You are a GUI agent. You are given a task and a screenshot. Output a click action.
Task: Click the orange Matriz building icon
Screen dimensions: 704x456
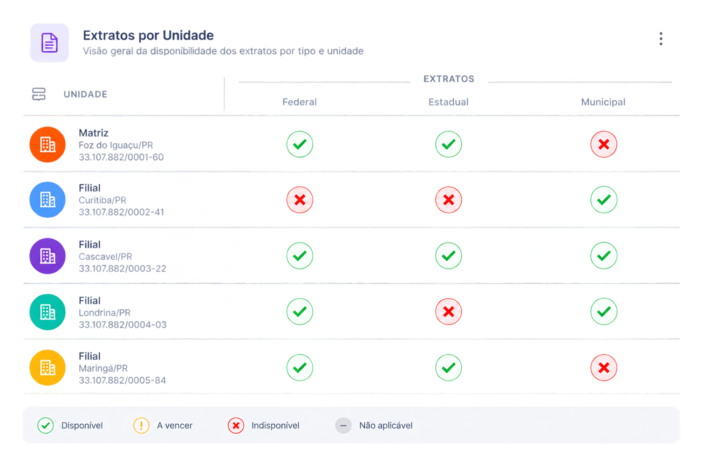48,145
